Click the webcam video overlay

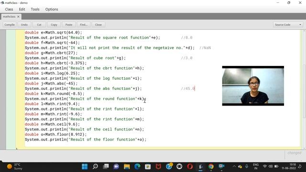tap(253, 86)
